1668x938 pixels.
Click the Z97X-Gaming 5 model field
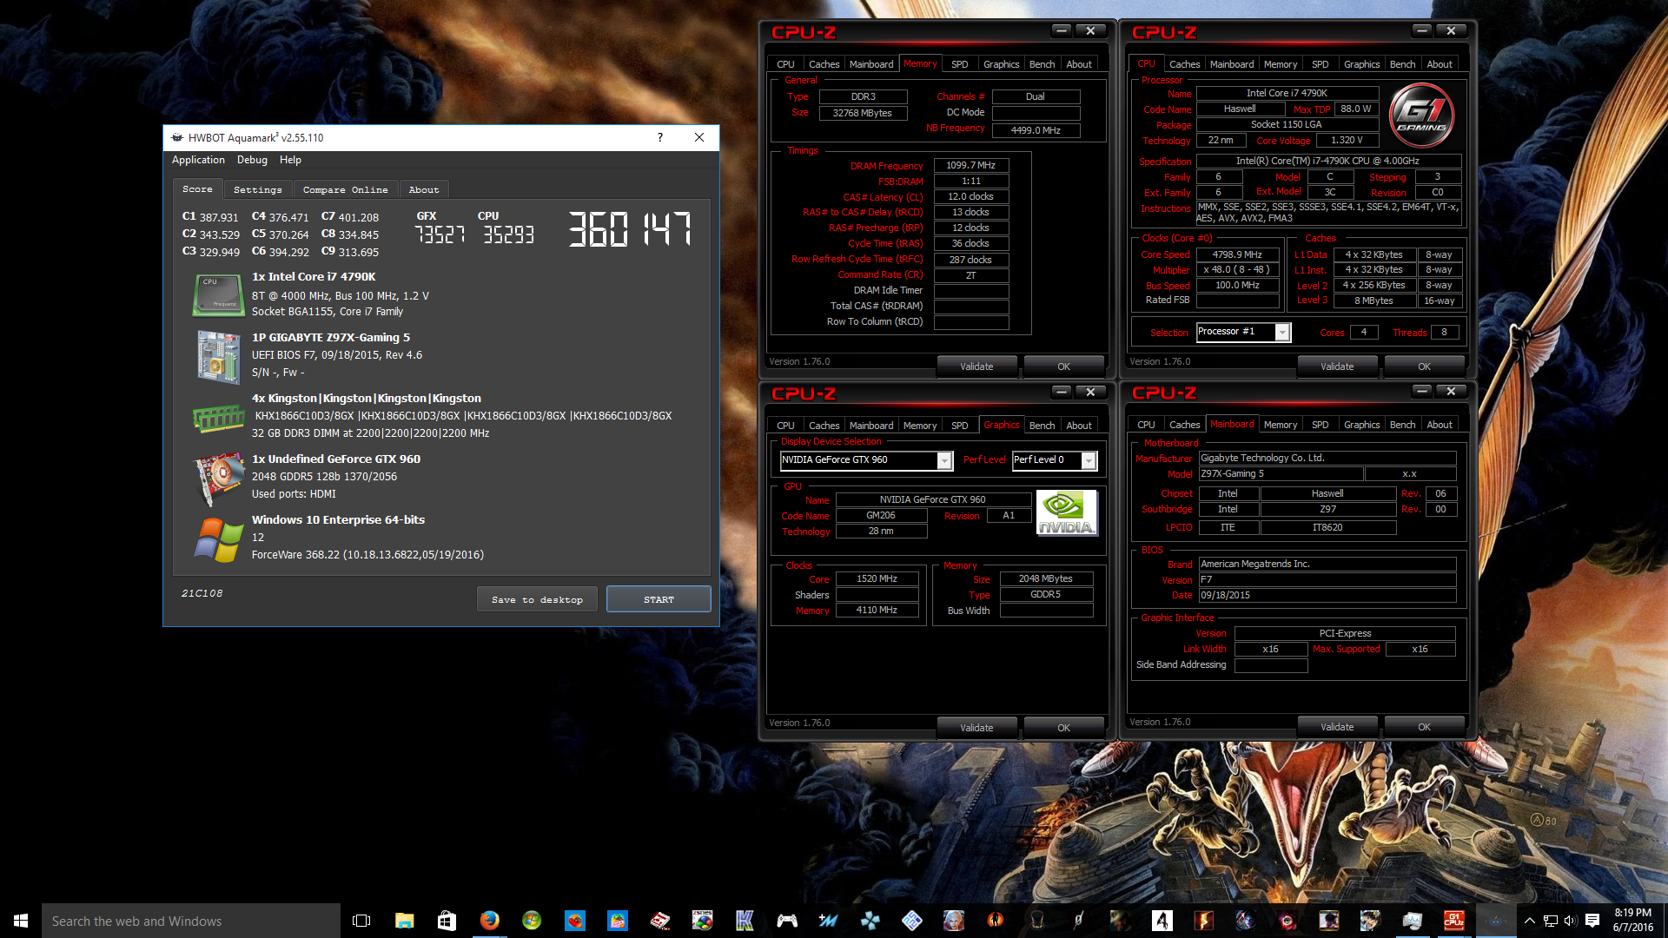pyautogui.click(x=1281, y=474)
